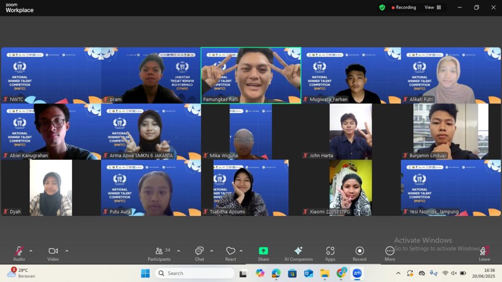Start recording with Record button
Viewport: 502px width, 282px height.
click(359, 254)
